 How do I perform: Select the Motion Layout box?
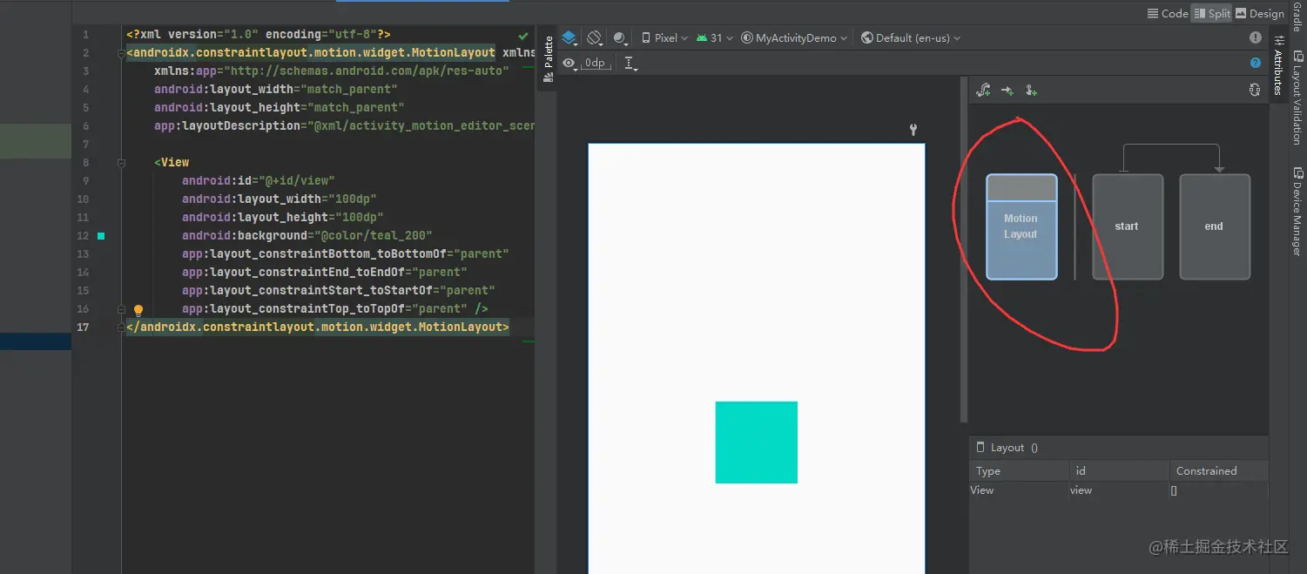[1021, 226]
